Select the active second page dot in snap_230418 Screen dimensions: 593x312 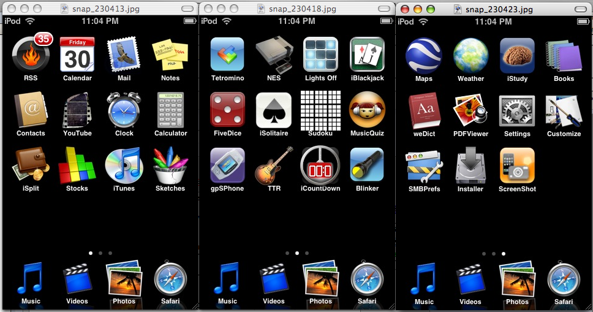click(297, 253)
